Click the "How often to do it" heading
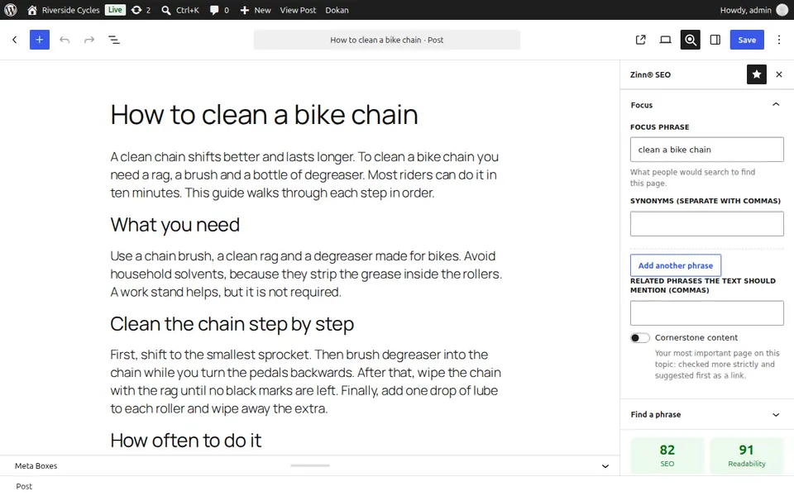Viewport: 794px width, 496px height. [x=186, y=441]
